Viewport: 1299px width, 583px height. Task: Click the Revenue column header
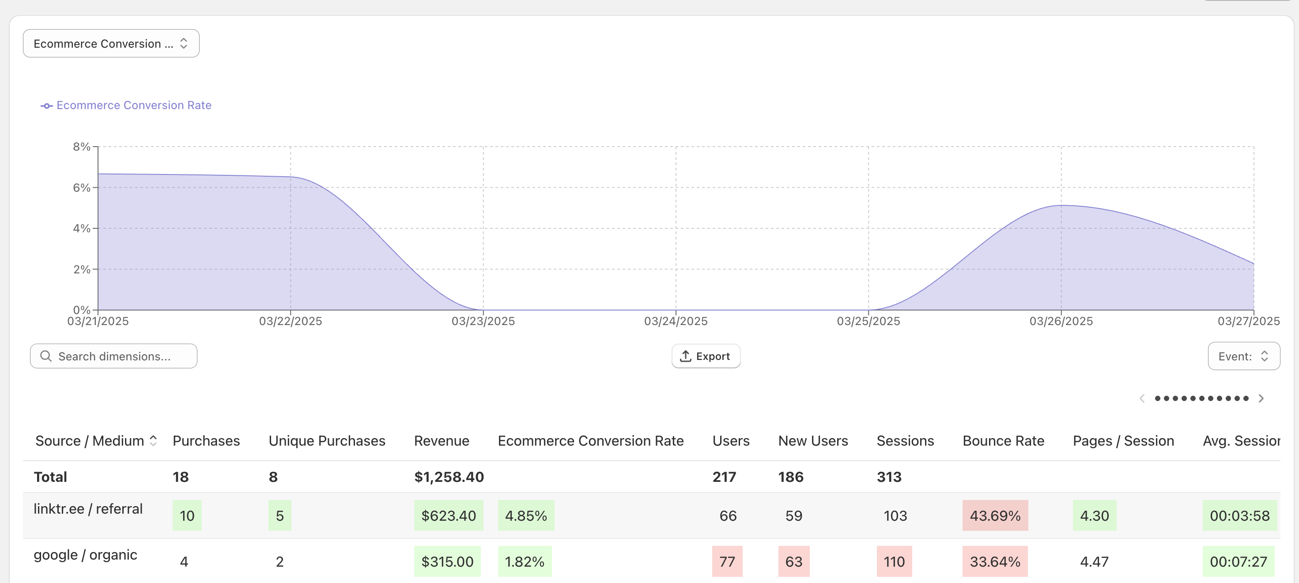[441, 441]
